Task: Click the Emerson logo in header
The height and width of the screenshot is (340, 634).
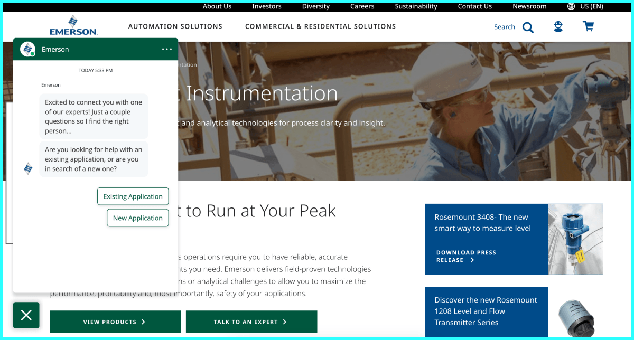Action: [x=73, y=26]
